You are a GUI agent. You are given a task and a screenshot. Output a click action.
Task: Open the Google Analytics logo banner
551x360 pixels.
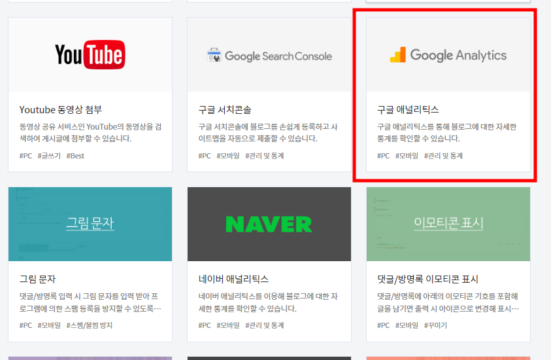448,54
